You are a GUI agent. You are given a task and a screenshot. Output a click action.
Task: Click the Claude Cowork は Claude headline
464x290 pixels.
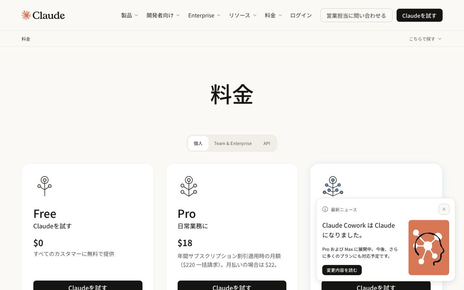point(359,230)
